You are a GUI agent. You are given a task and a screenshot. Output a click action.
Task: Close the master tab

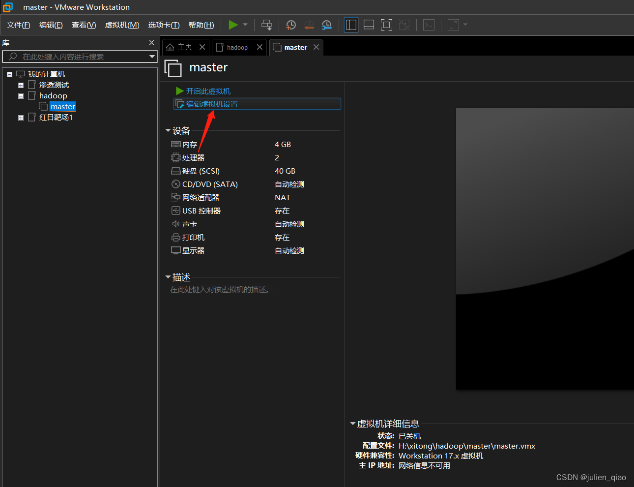[x=316, y=47]
